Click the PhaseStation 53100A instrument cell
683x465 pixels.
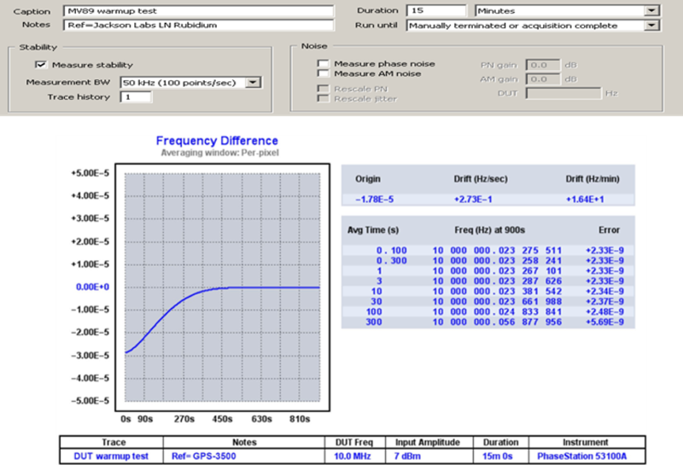pos(584,456)
